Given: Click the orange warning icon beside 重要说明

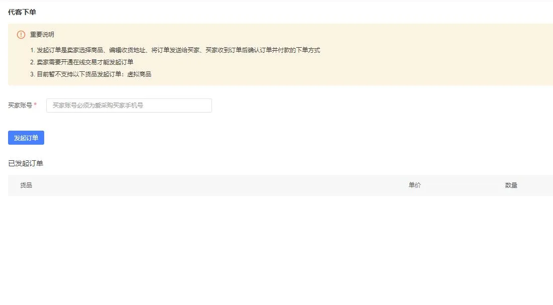Looking at the screenshot, I should tap(21, 35).
